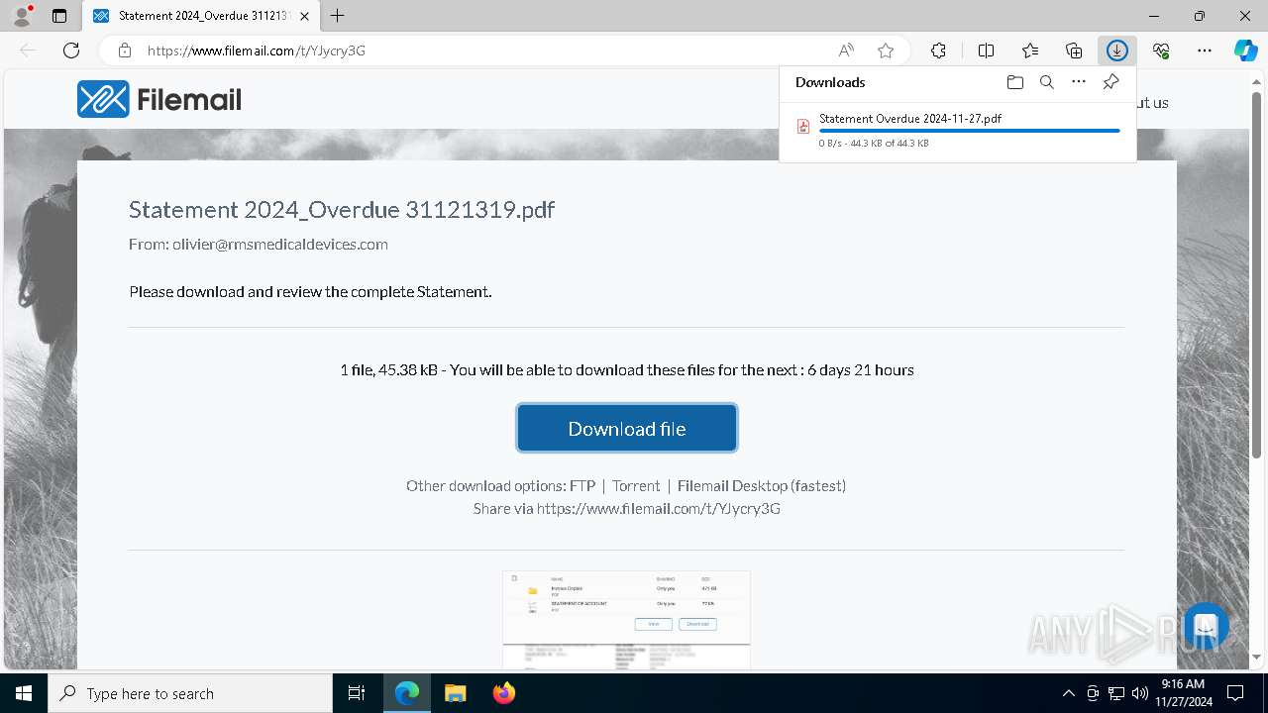Search downloads in Downloads panel
The width and height of the screenshot is (1268, 713).
[x=1046, y=82]
